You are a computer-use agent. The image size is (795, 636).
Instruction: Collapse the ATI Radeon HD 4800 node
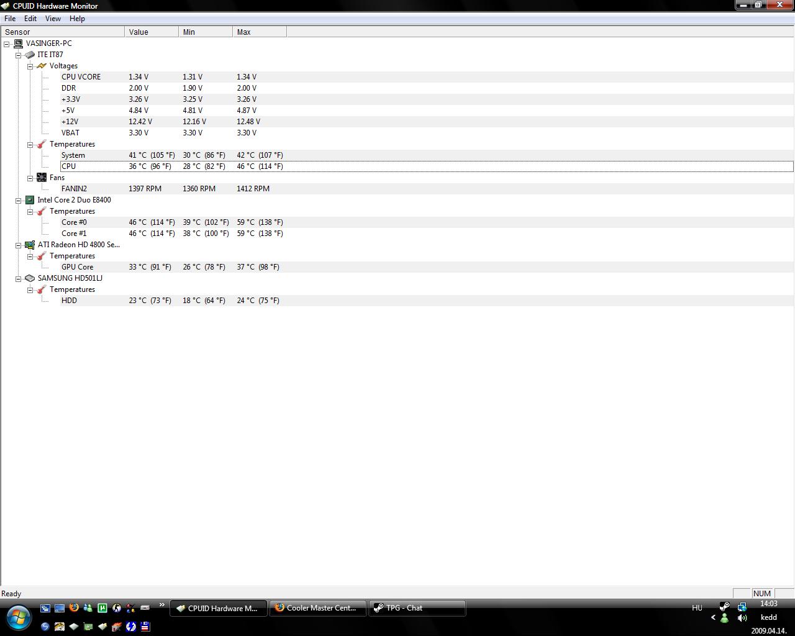tap(19, 245)
